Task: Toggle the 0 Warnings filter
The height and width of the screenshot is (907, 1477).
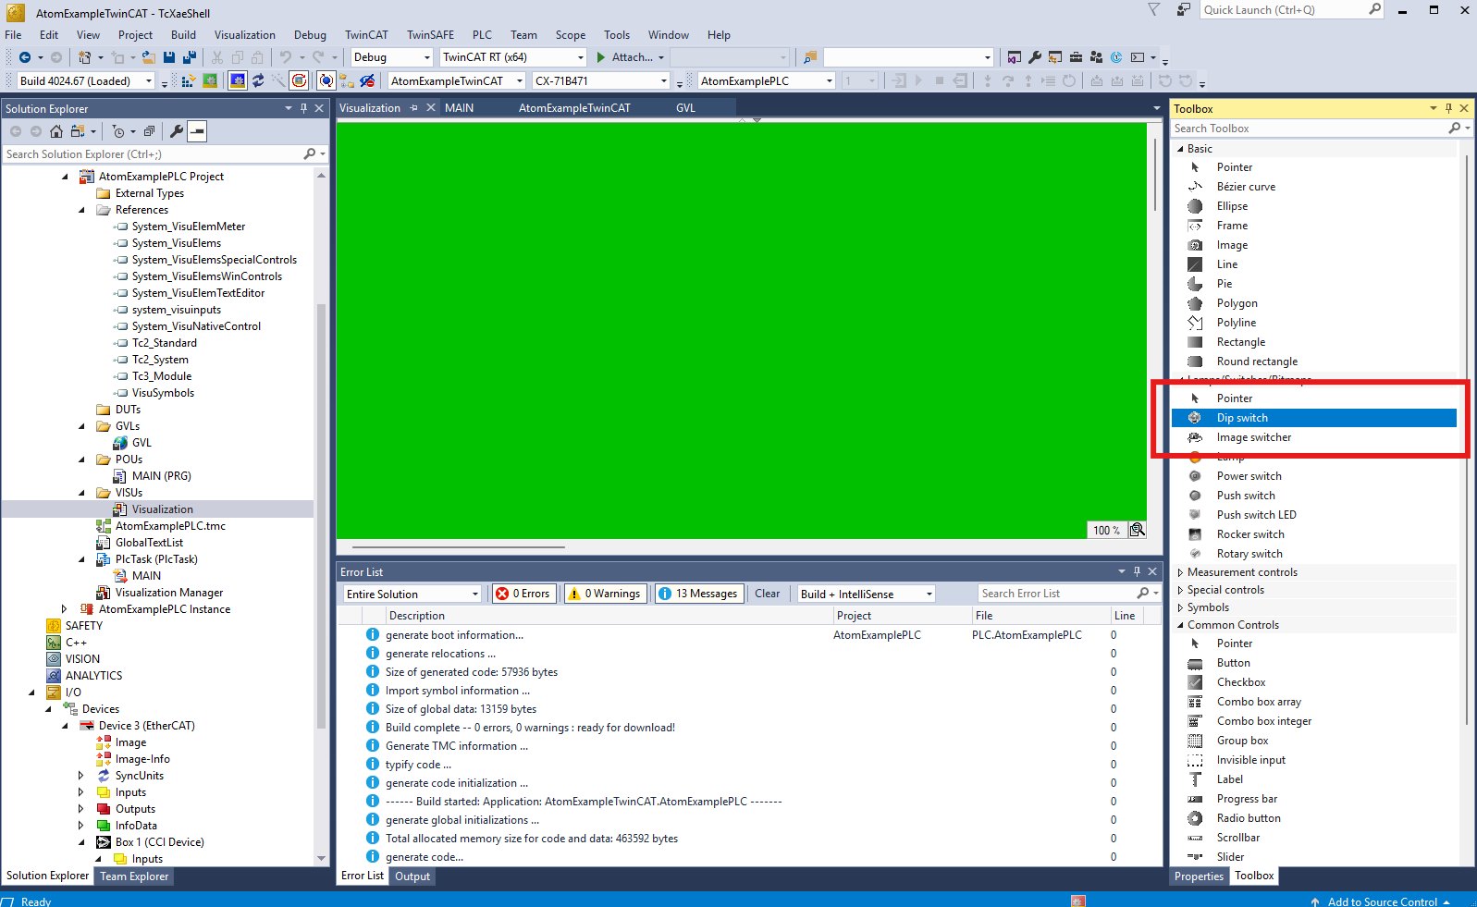Action: 605,594
